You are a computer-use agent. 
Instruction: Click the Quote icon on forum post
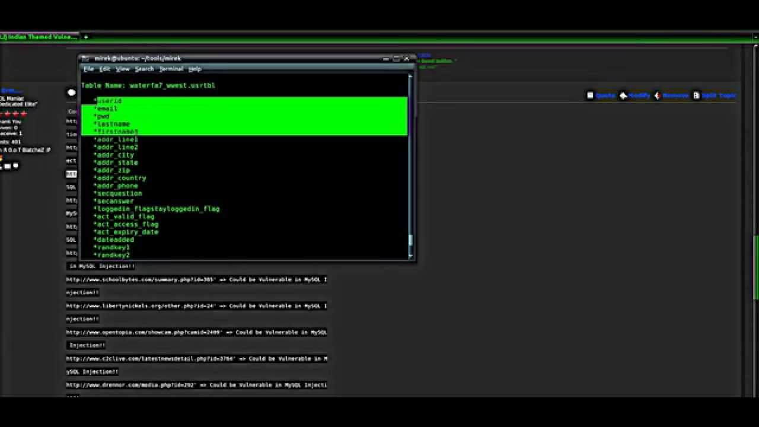[x=590, y=95]
